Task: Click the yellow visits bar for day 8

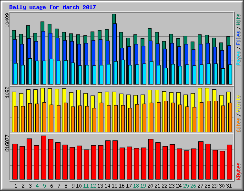Action: pyautogui.click(x=64, y=95)
